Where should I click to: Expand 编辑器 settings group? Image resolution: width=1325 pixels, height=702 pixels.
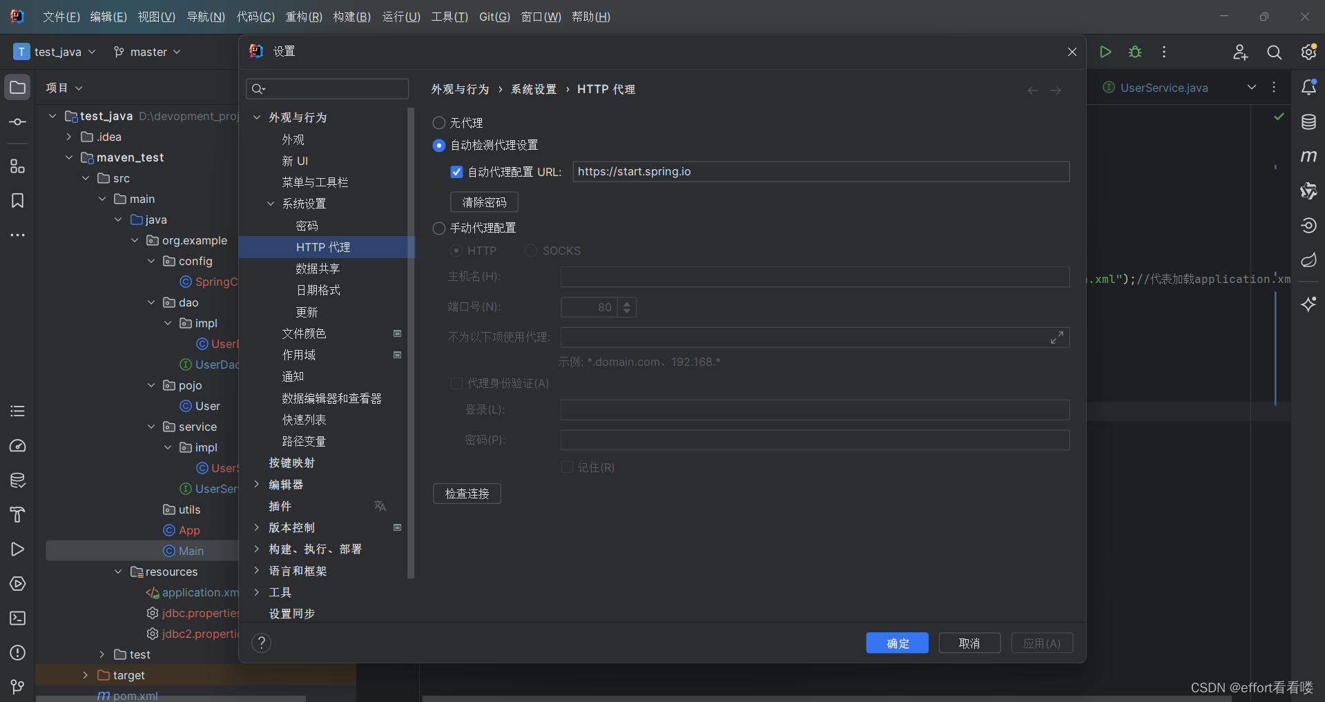click(257, 485)
